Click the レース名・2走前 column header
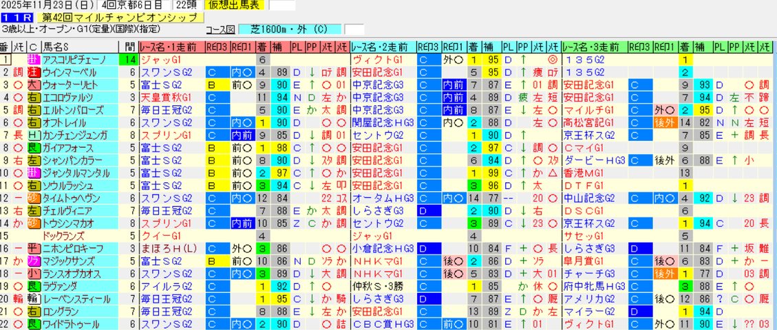Image resolution: width=777 pixels, height=330 pixels. click(x=383, y=47)
